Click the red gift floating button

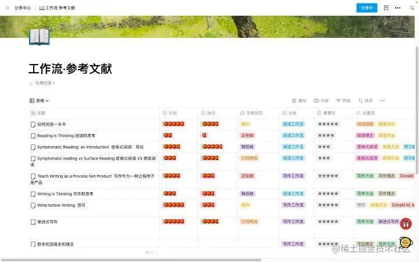click(406, 224)
